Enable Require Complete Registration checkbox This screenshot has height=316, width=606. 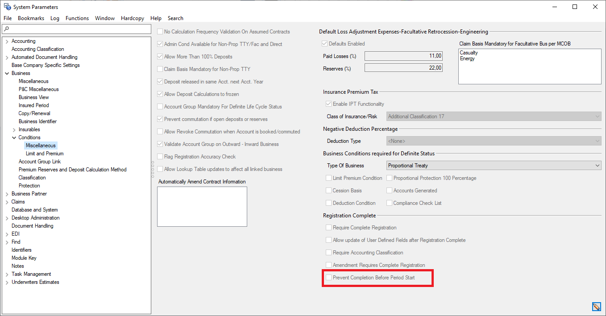coord(329,228)
